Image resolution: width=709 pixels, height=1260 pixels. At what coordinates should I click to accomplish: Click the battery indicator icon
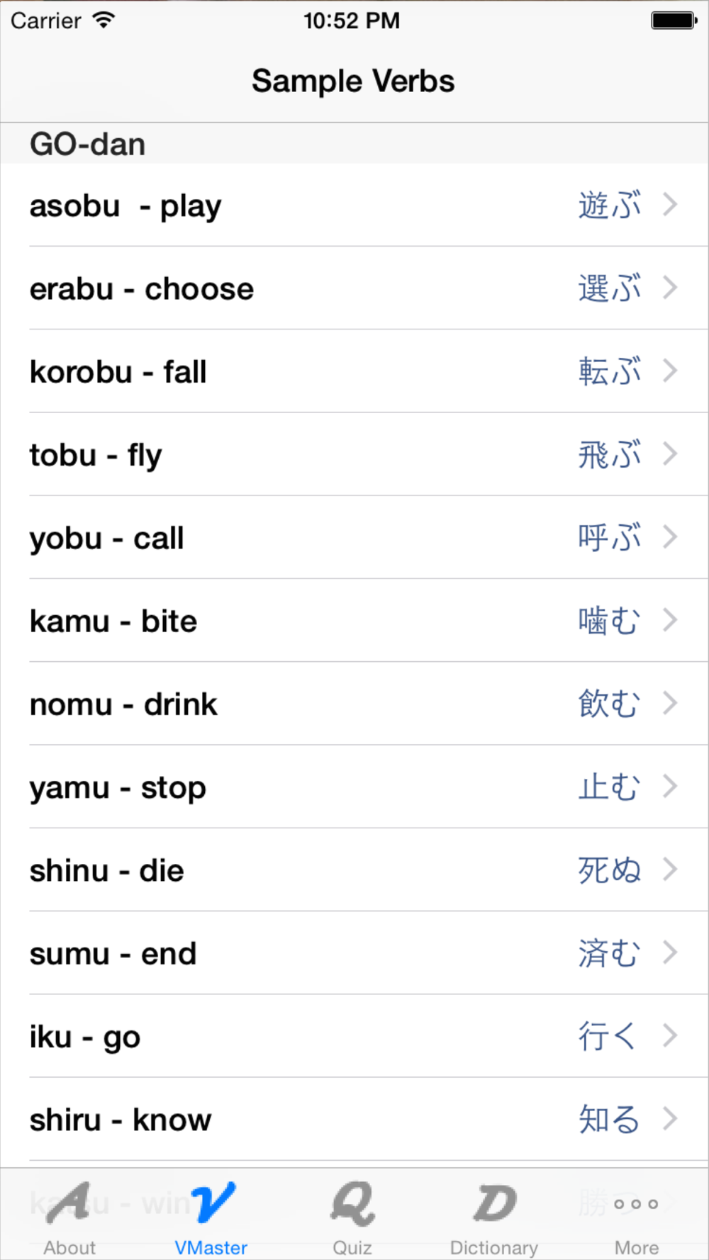[674, 21]
